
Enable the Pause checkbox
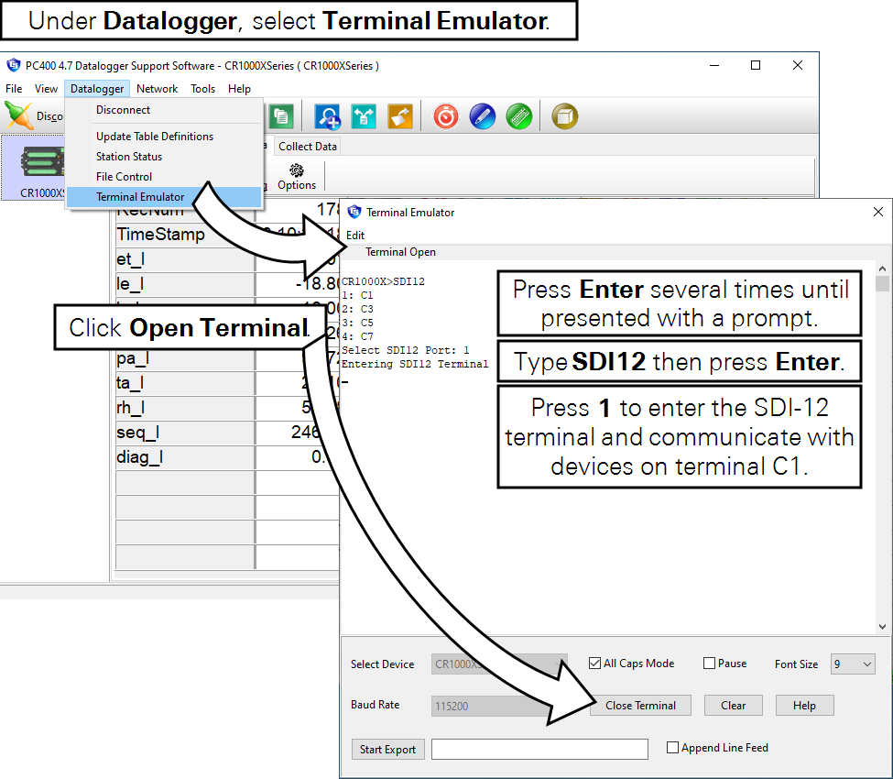pyautogui.click(x=709, y=664)
